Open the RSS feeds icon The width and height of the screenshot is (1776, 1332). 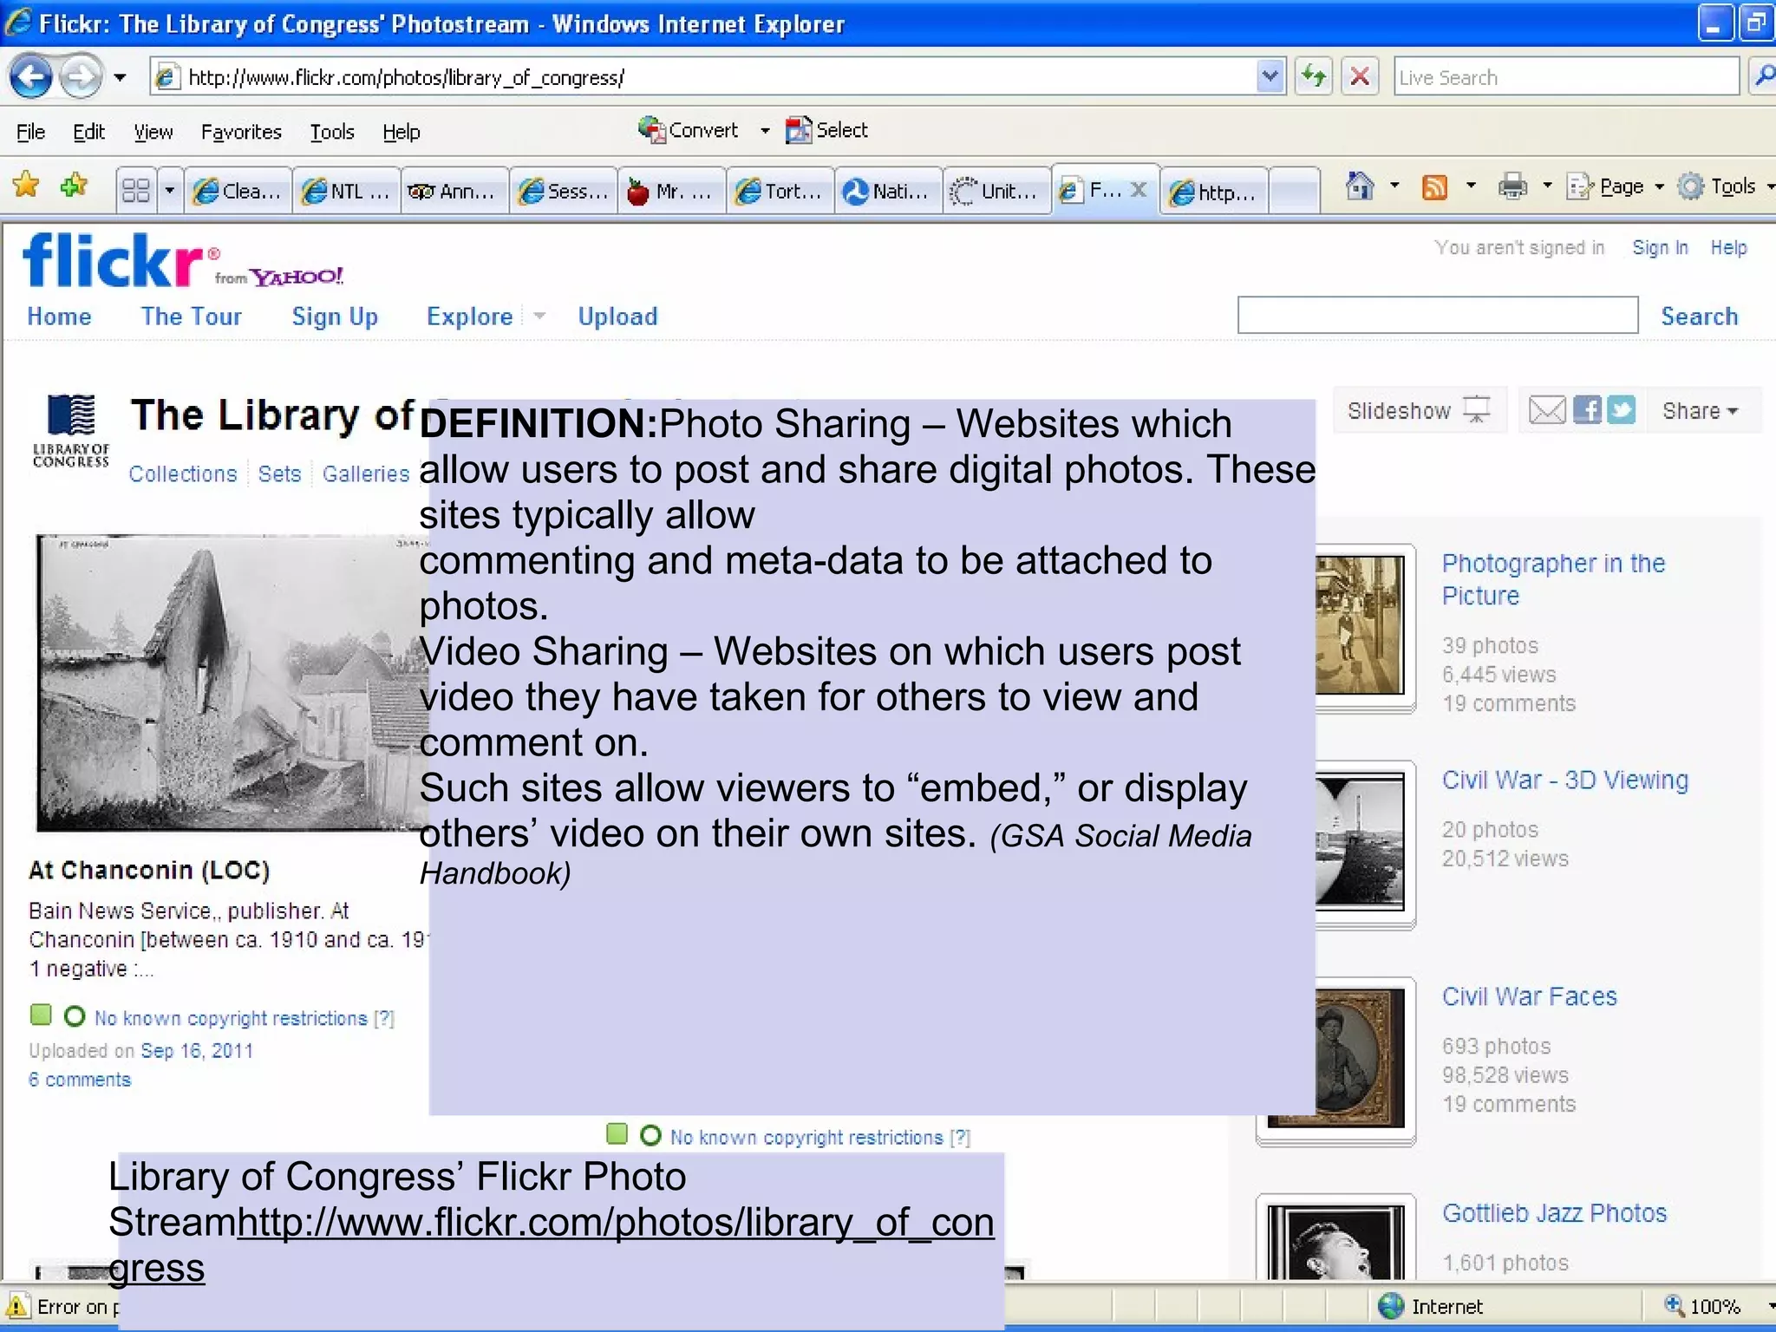(1435, 186)
